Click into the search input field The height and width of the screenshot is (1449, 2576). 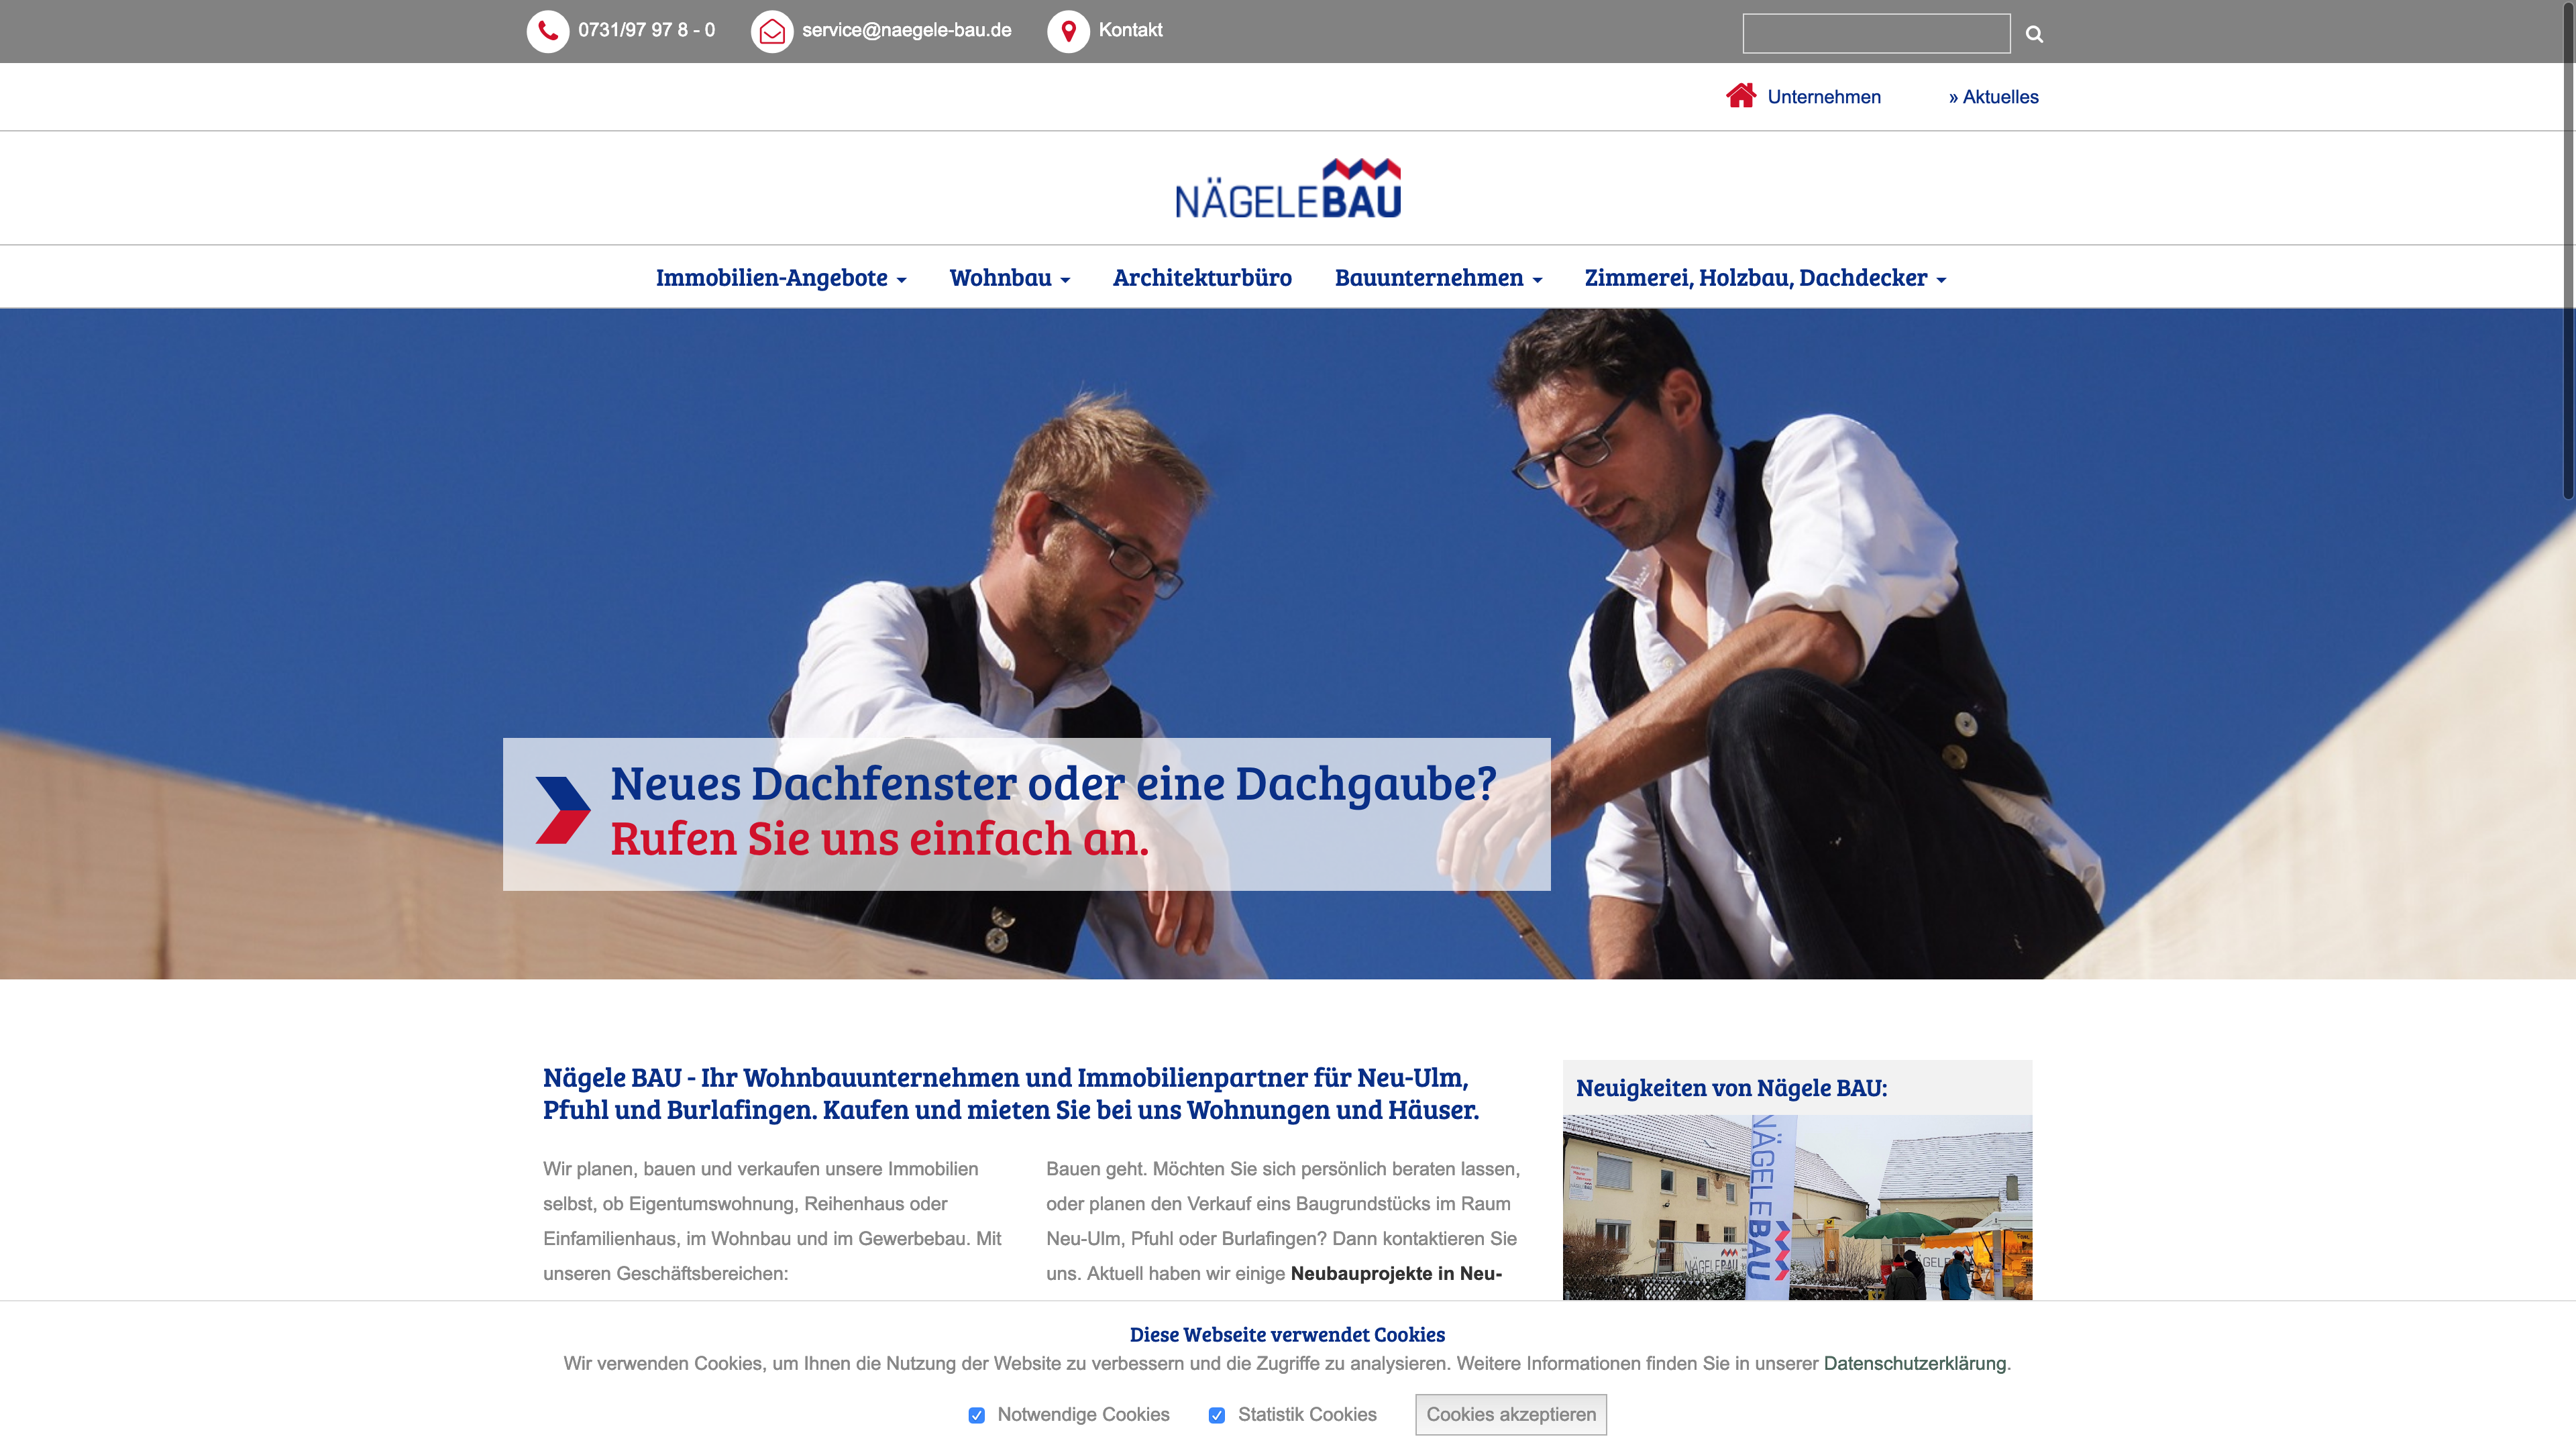[x=1876, y=34]
